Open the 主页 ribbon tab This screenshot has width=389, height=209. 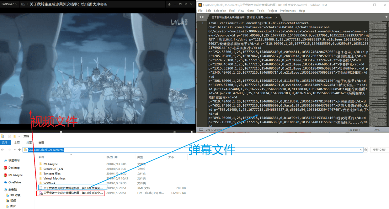17,143
